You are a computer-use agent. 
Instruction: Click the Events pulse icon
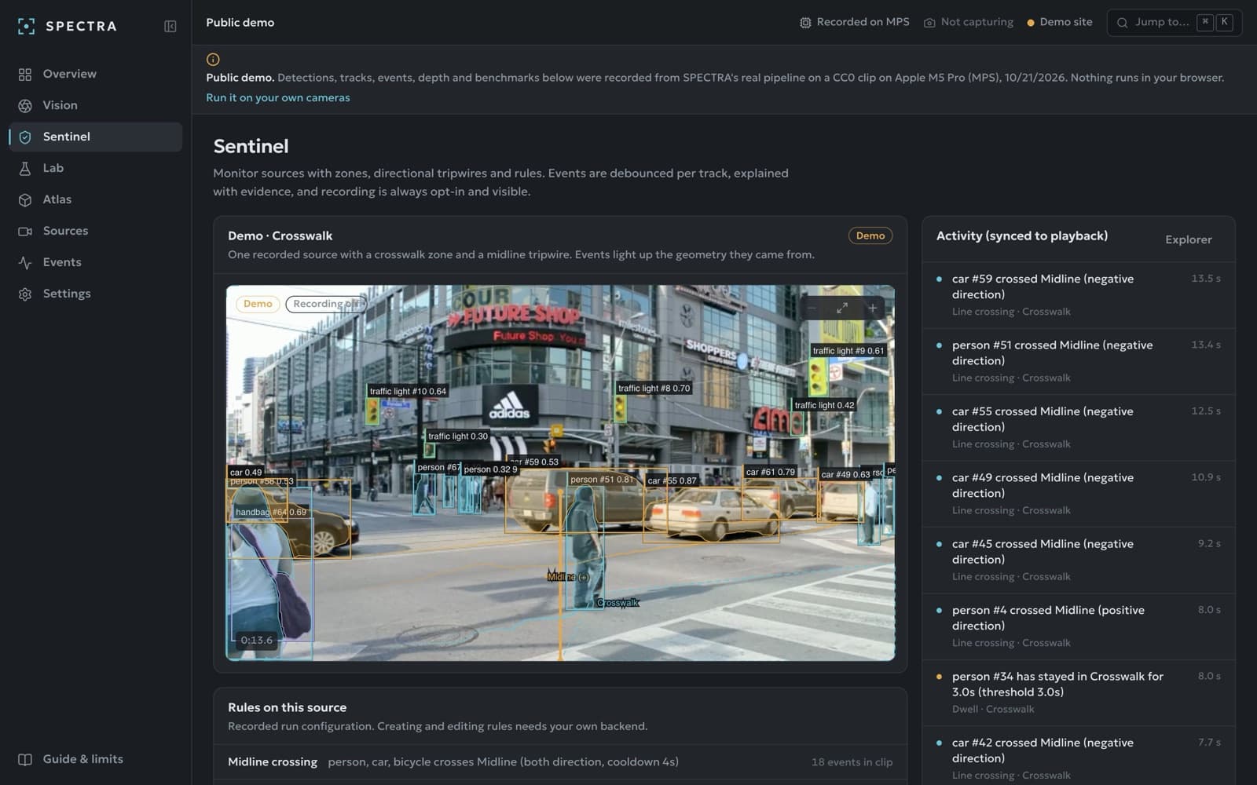tap(25, 262)
